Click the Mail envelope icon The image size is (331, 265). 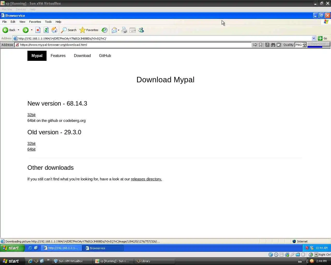click(114, 30)
